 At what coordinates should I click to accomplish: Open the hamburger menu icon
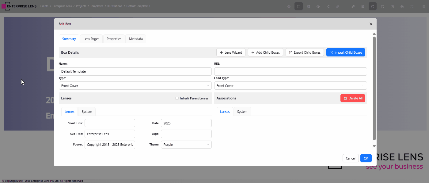click(424, 6)
